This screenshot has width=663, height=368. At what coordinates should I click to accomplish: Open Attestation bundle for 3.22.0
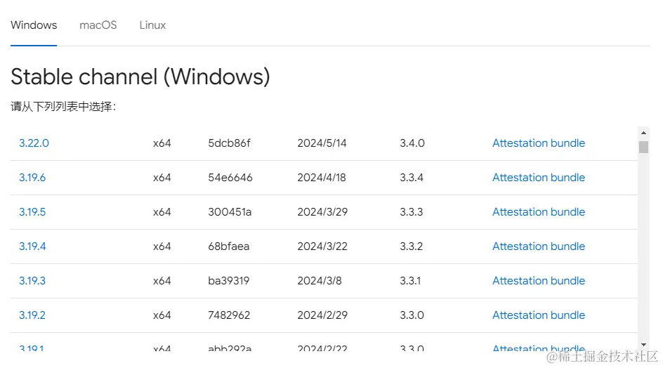tap(538, 143)
